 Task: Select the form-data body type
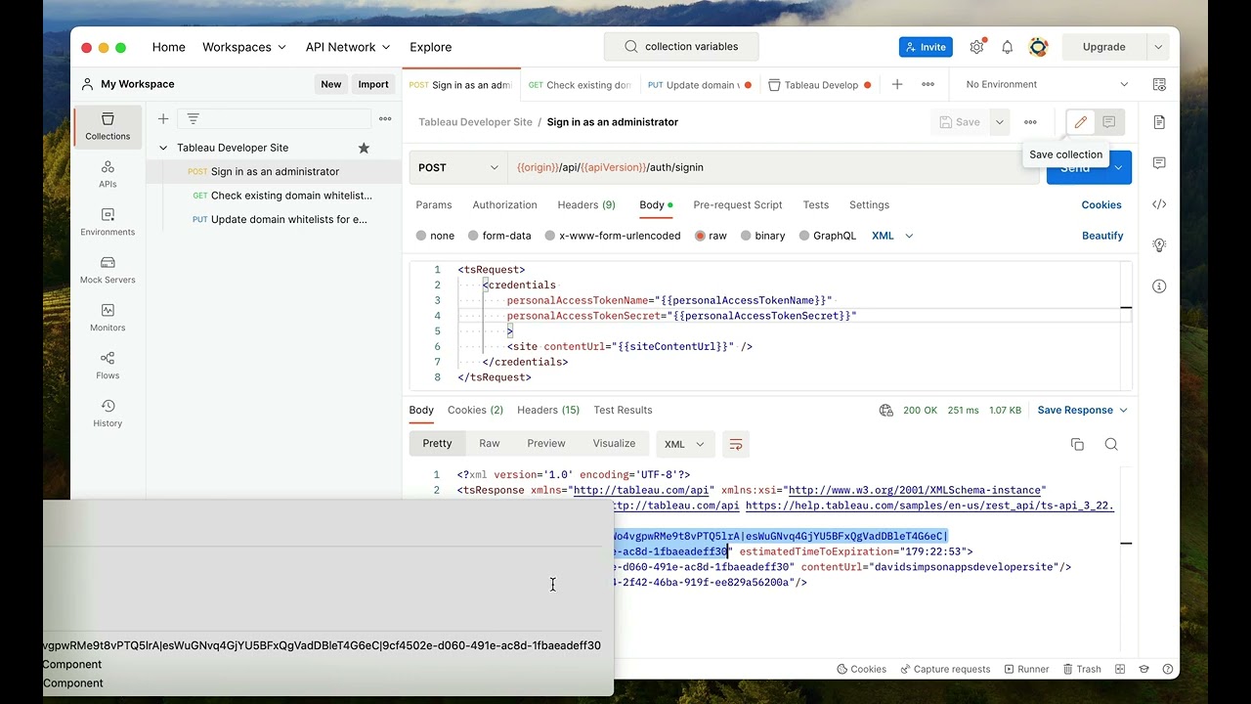click(x=499, y=236)
